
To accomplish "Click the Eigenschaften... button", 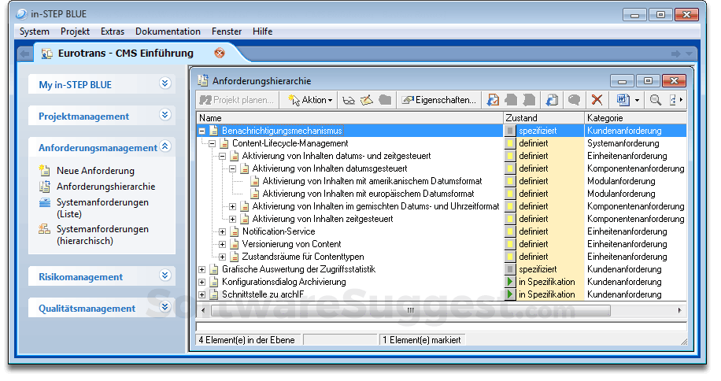I will 438,100.
